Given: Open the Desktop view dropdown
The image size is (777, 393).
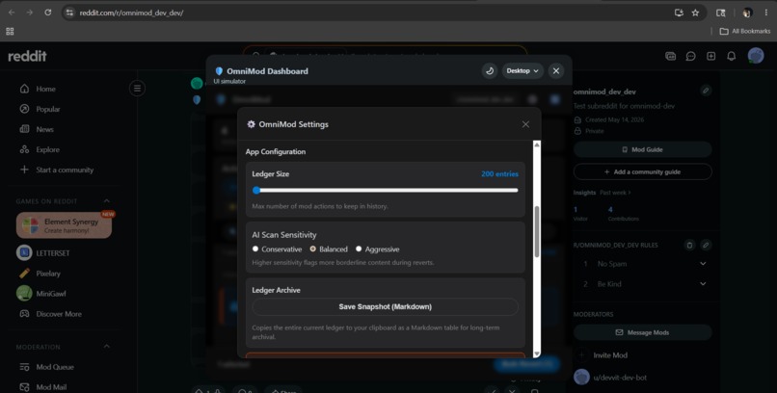Looking at the screenshot, I should point(522,70).
